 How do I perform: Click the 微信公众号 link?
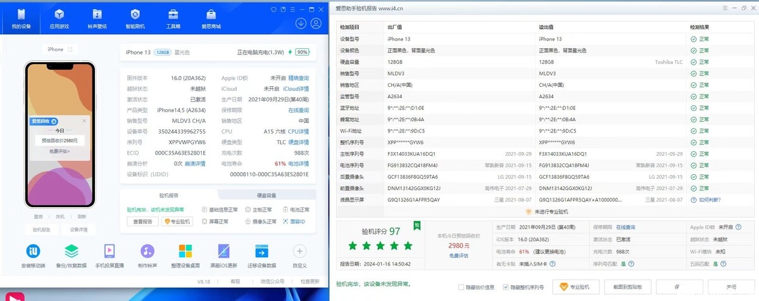pos(272,281)
